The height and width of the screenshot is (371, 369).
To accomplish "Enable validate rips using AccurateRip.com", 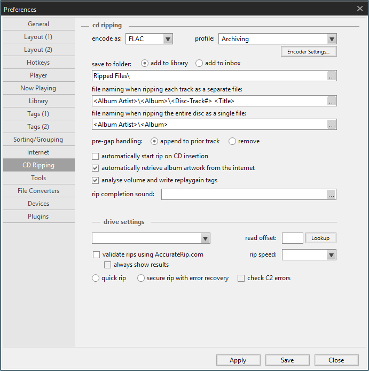I will point(96,255).
